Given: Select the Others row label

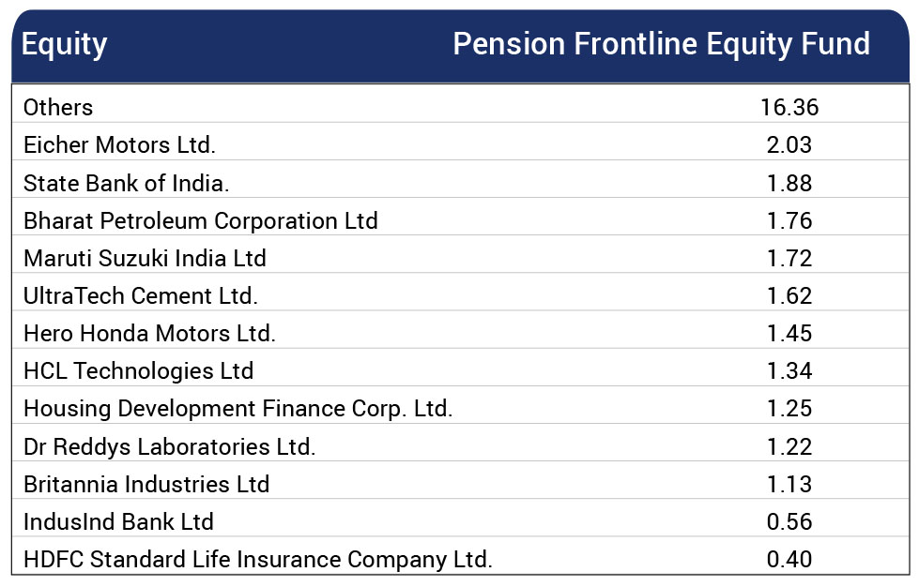Looking at the screenshot, I should [x=58, y=108].
